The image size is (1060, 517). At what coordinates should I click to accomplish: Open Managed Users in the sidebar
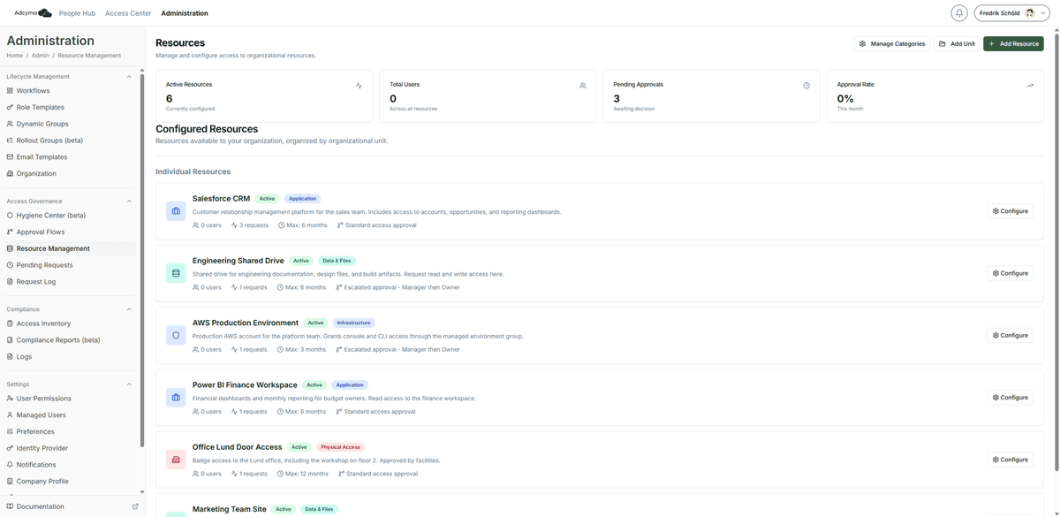click(x=71, y=415)
